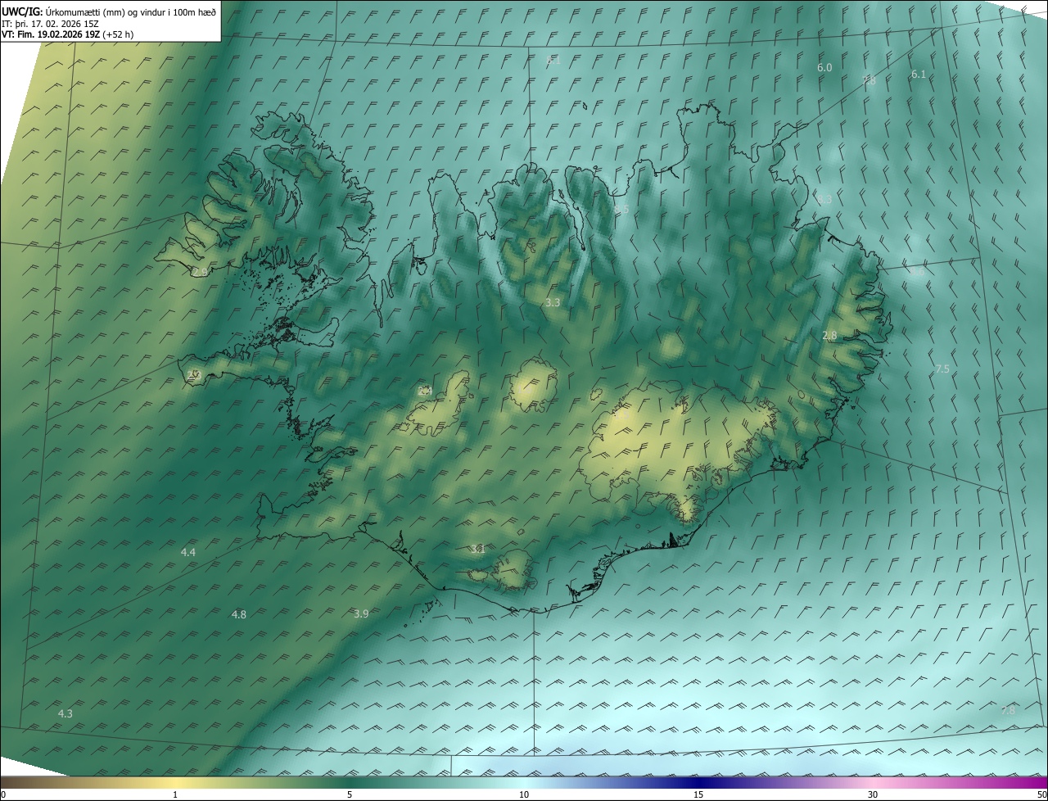Click the 0 tick label on the color scale
Viewport: 1048px width, 801px height.
pyautogui.click(x=3, y=794)
